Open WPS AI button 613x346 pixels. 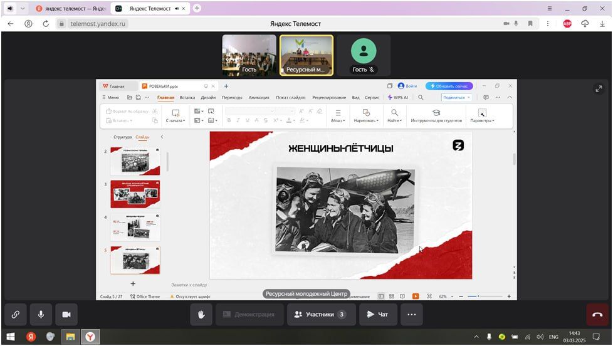pos(397,97)
